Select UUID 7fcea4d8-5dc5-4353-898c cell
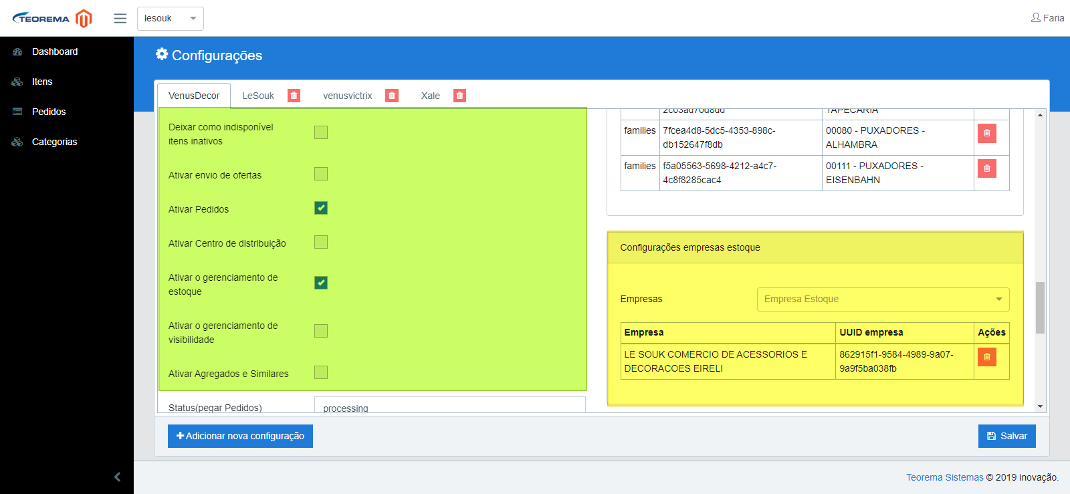The image size is (1070, 494). pos(741,138)
